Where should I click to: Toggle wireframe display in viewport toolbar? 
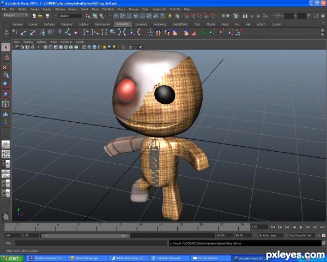tap(84, 47)
